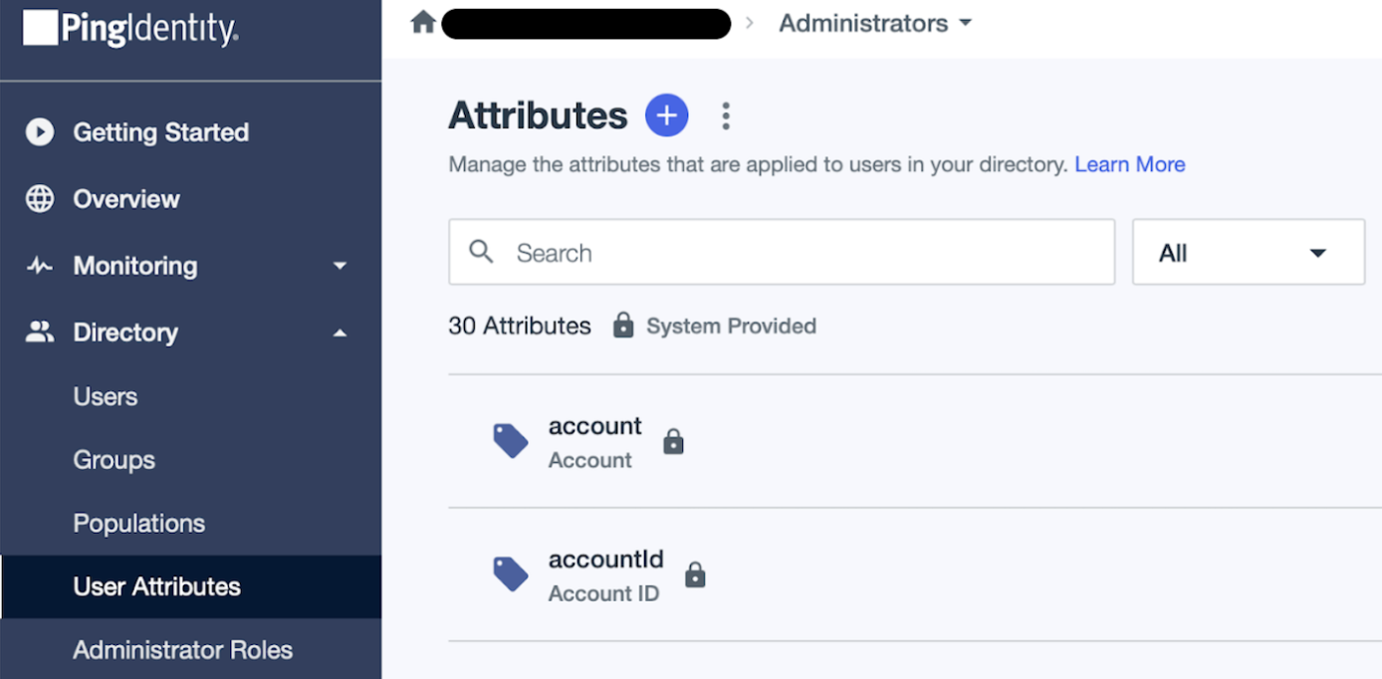The image size is (1382, 679).
Task: Click the Directory people icon
Action: tap(39, 332)
